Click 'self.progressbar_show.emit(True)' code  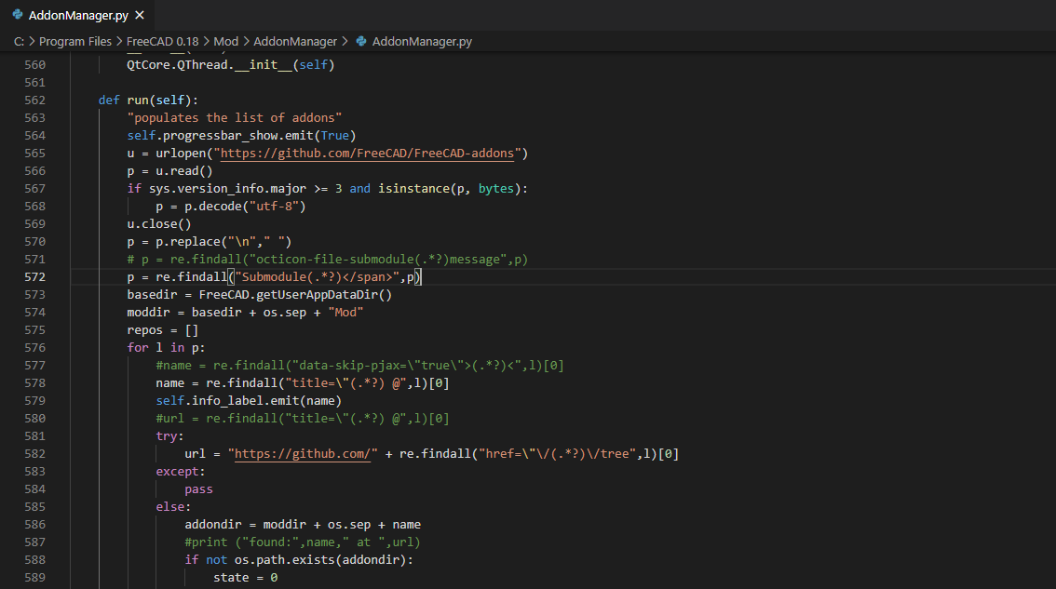click(241, 135)
